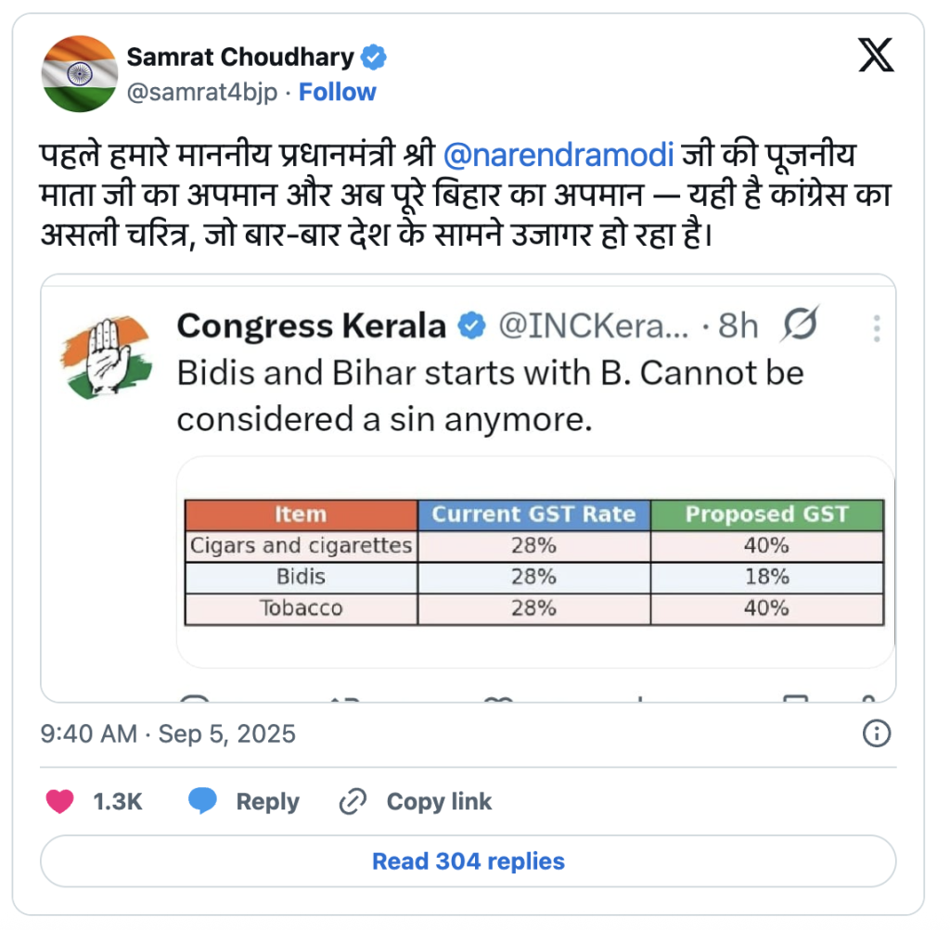This screenshot has width=950, height=930.
Task: Click the Samrat Choudhary display name
Action: [x=240, y=57]
